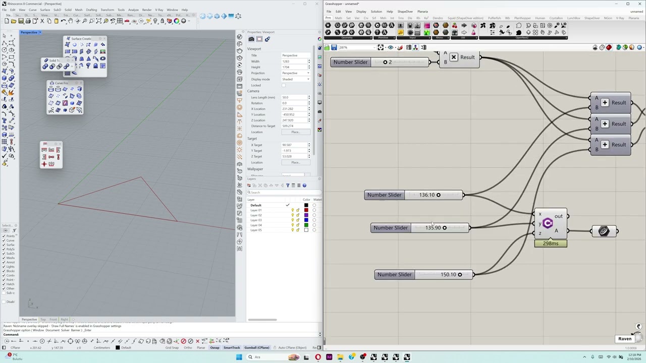Click the Save document icon in Grasshopper canvas toolbar

pos(334,47)
